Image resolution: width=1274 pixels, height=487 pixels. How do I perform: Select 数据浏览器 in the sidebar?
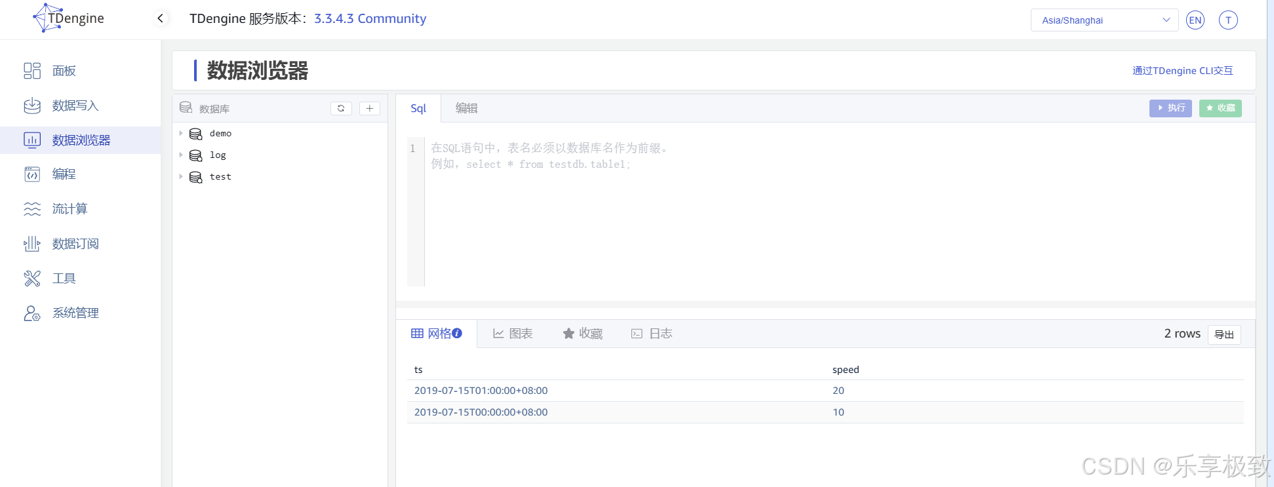[80, 140]
